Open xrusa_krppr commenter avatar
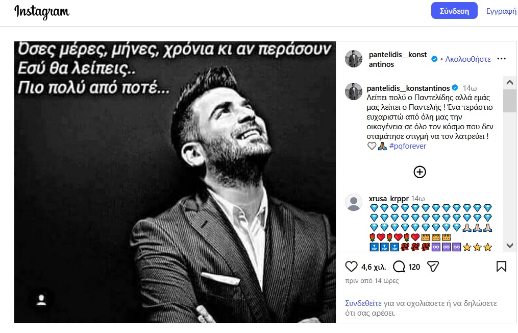 354,202
